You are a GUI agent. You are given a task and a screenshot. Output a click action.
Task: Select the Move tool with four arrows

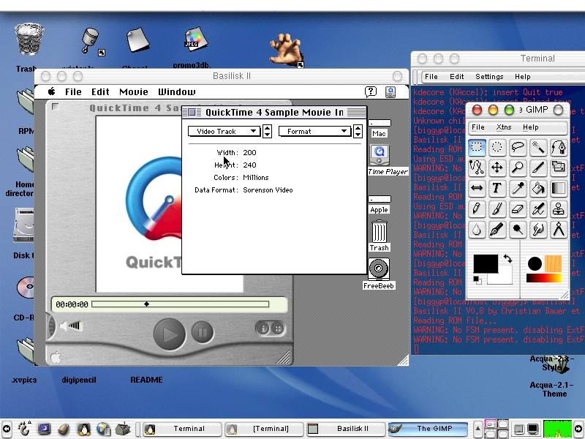click(x=497, y=168)
